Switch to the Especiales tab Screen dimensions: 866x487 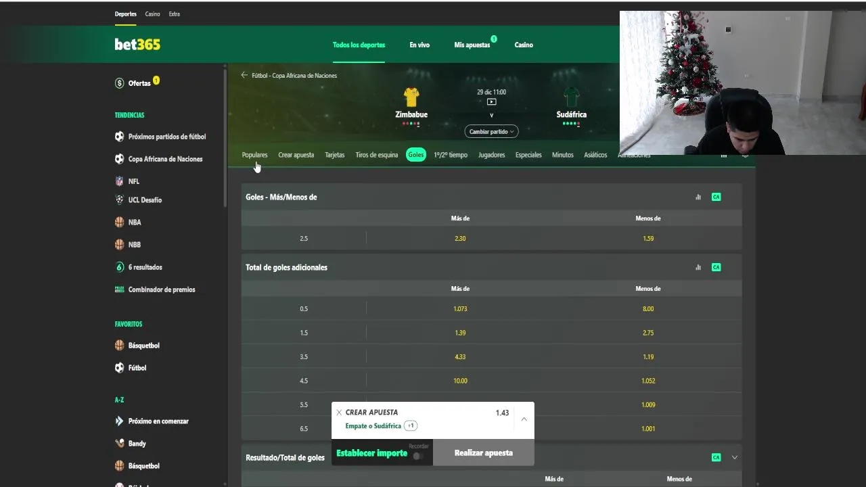[x=528, y=155]
